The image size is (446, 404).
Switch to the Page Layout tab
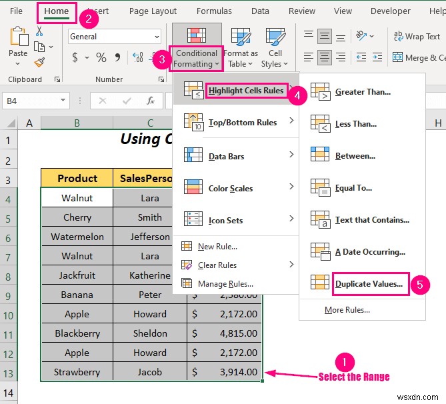[153, 11]
